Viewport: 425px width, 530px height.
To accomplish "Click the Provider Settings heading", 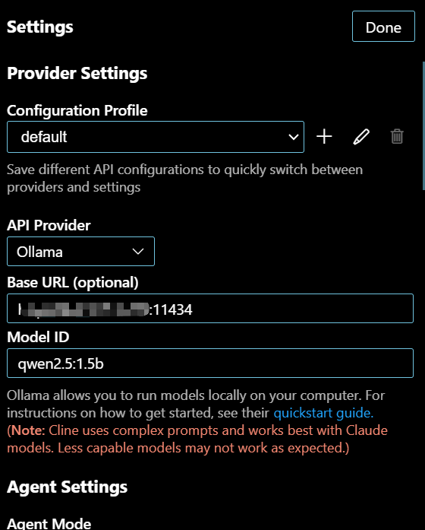I will coord(77,73).
